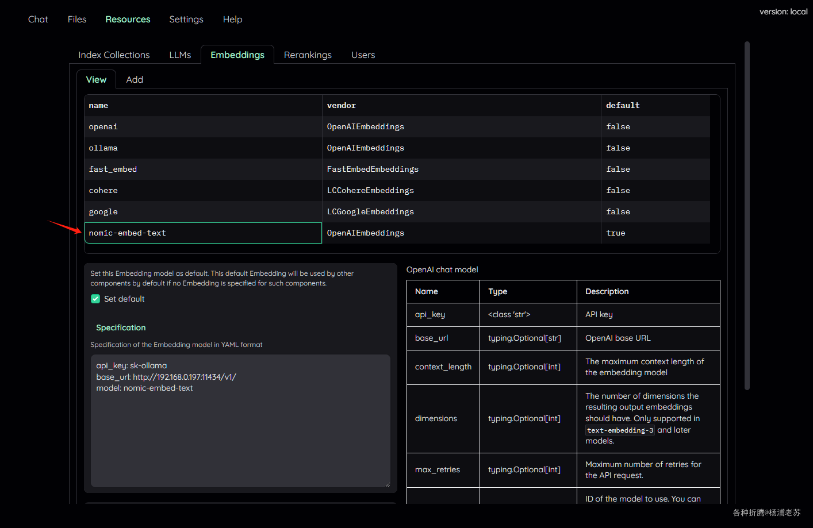Open the LLMs sub-tab
The height and width of the screenshot is (528, 813).
point(180,55)
